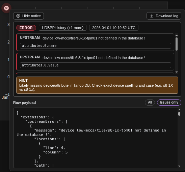Click the circled X icon in Hide notice
This screenshot has width=185, height=172.
point(18,16)
